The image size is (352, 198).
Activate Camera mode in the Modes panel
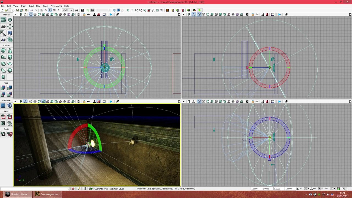coord(3,20)
